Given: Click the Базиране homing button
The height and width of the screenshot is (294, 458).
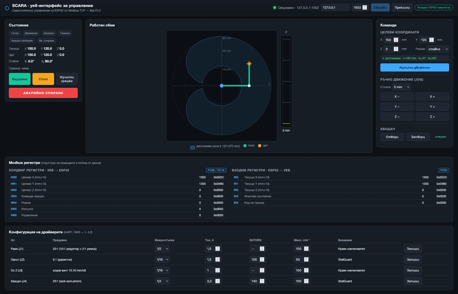Looking at the screenshot, I should (20, 79).
